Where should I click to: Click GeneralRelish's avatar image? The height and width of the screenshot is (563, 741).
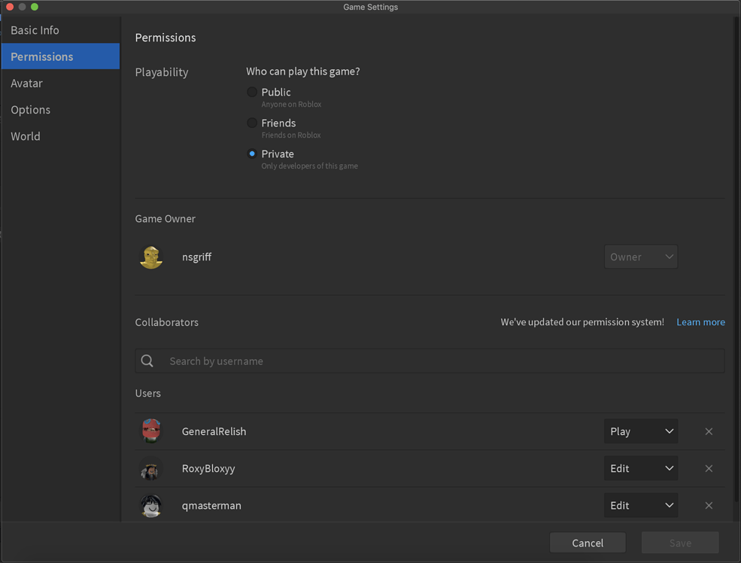point(151,431)
